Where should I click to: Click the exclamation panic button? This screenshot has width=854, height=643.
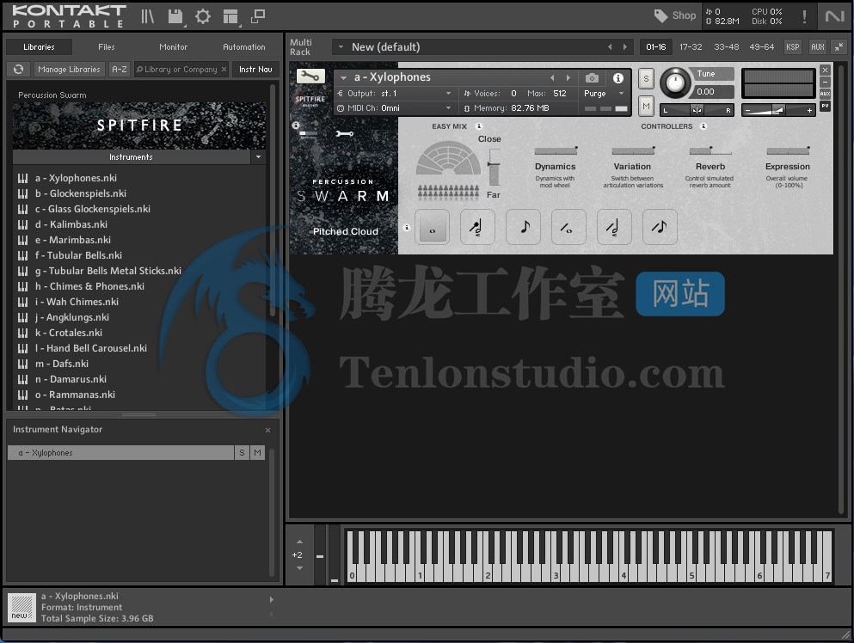coord(804,16)
